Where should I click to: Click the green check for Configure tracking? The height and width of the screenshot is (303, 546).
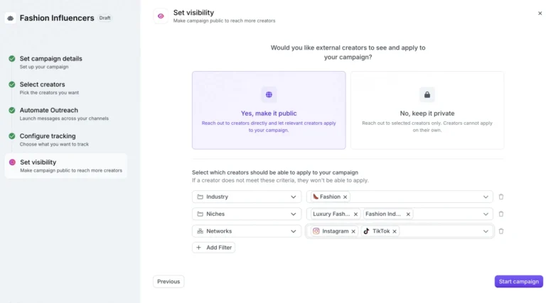[12, 136]
